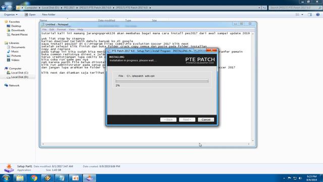The height and width of the screenshot is (182, 323).
Task: Click the change view icon in Explorer
Action: pyautogui.click(x=297, y=15)
